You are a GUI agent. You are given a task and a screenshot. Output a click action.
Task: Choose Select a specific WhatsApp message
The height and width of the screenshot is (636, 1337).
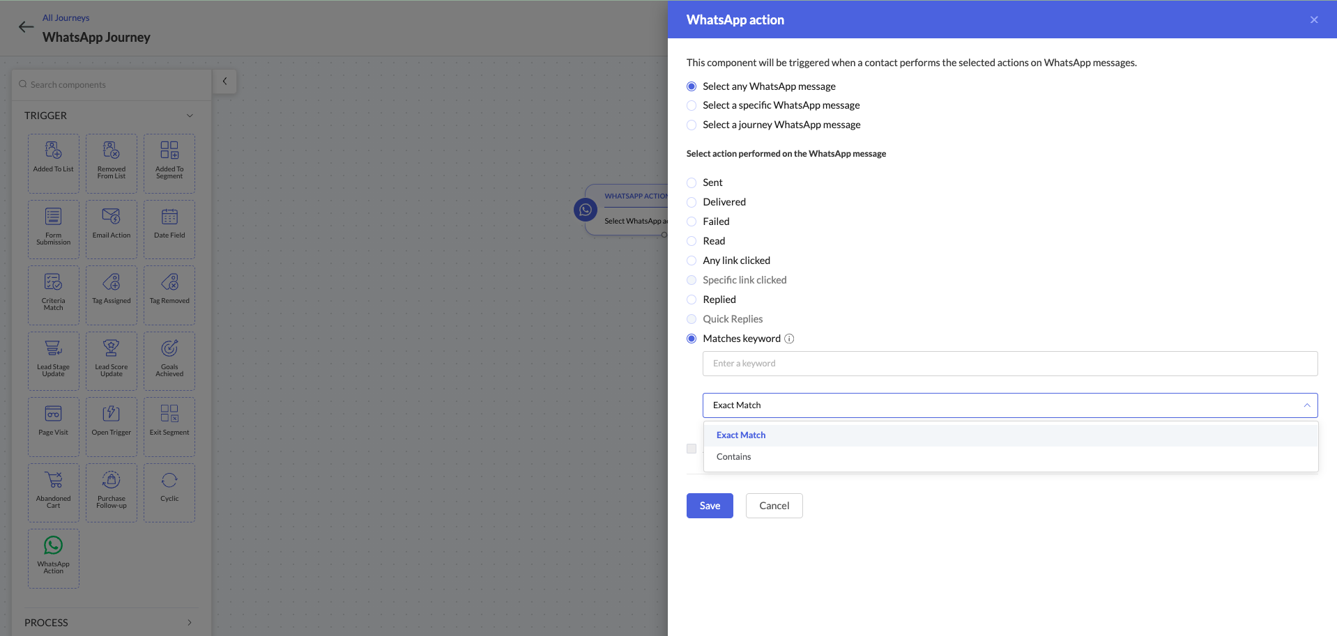pyautogui.click(x=692, y=105)
